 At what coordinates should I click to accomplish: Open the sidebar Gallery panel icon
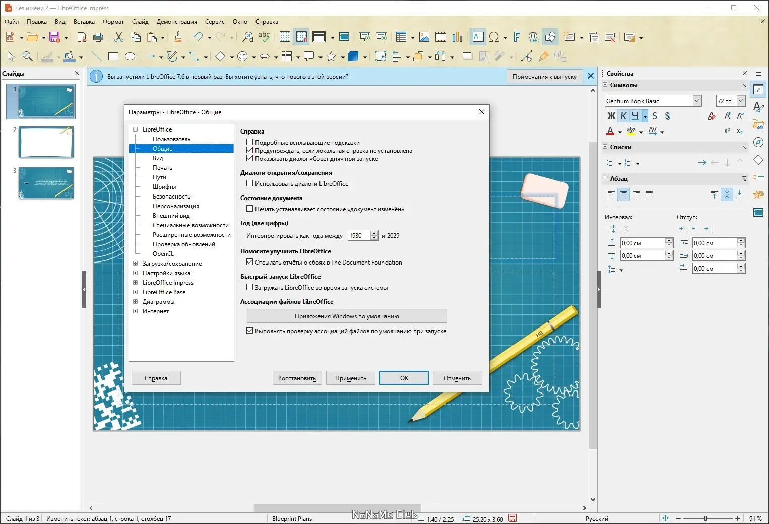[x=758, y=124]
